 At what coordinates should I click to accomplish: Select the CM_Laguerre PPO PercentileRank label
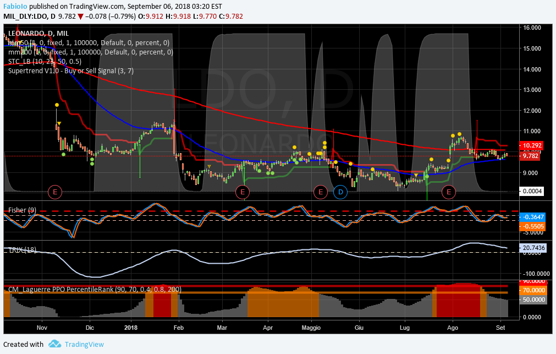click(x=95, y=290)
